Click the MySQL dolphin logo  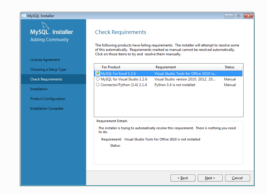[45, 26]
